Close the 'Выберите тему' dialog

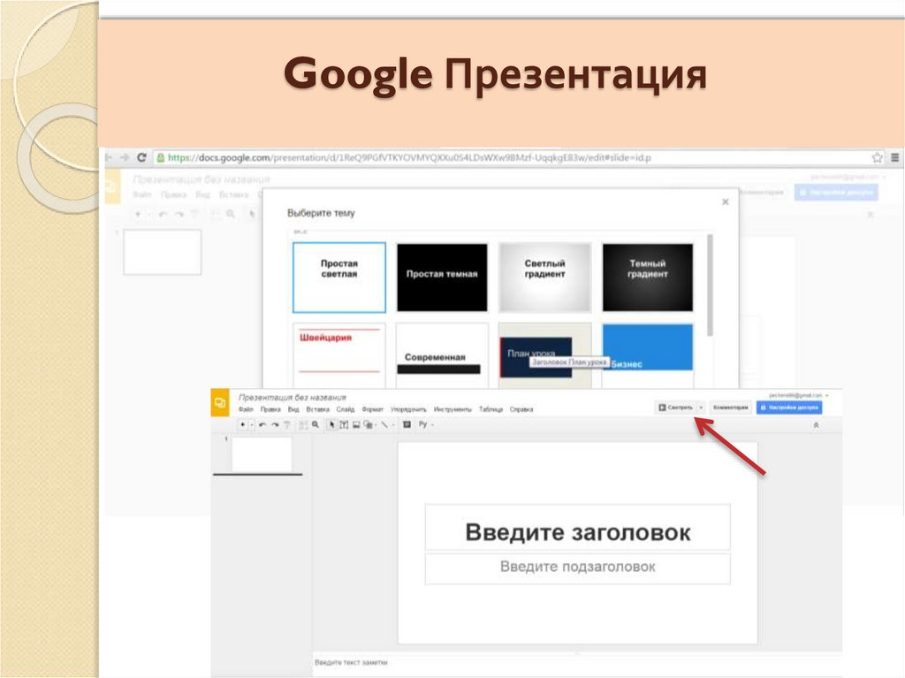(726, 202)
